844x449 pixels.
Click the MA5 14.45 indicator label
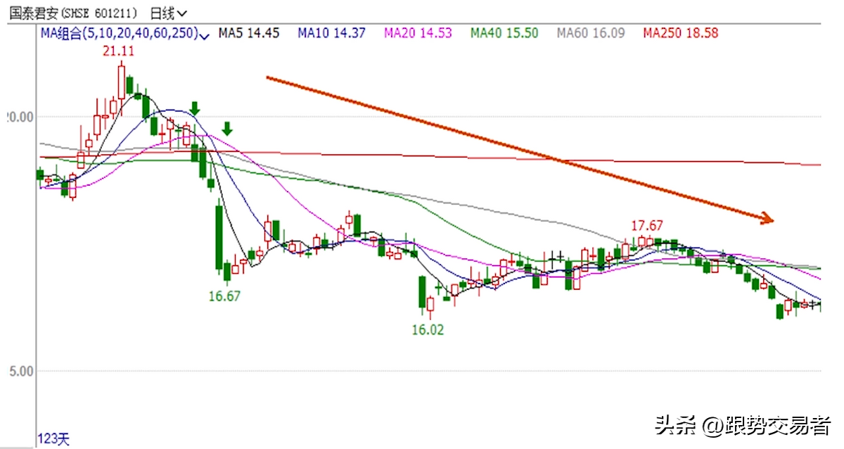pyautogui.click(x=249, y=33)
